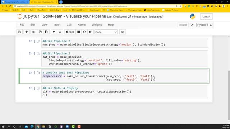Click the word preprocessor in the selected cell

pos(52,76)
